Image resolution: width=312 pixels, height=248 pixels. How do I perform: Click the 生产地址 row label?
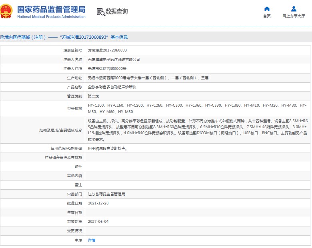click(x=74, y=78)
